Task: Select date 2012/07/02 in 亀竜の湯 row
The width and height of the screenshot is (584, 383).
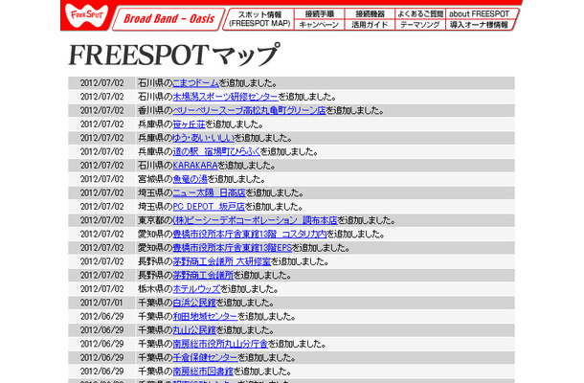Action: click(x=102, y=179)
